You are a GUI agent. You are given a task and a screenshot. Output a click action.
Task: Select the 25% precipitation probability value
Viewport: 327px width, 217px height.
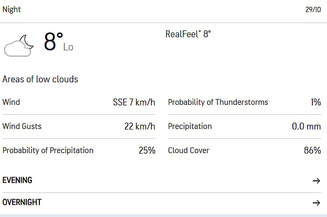pyautogui.click(x=147, y=150)
